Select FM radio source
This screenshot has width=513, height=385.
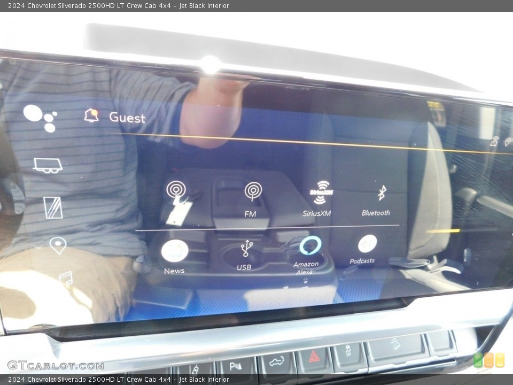pyautogui.click(x=253, y=199)
